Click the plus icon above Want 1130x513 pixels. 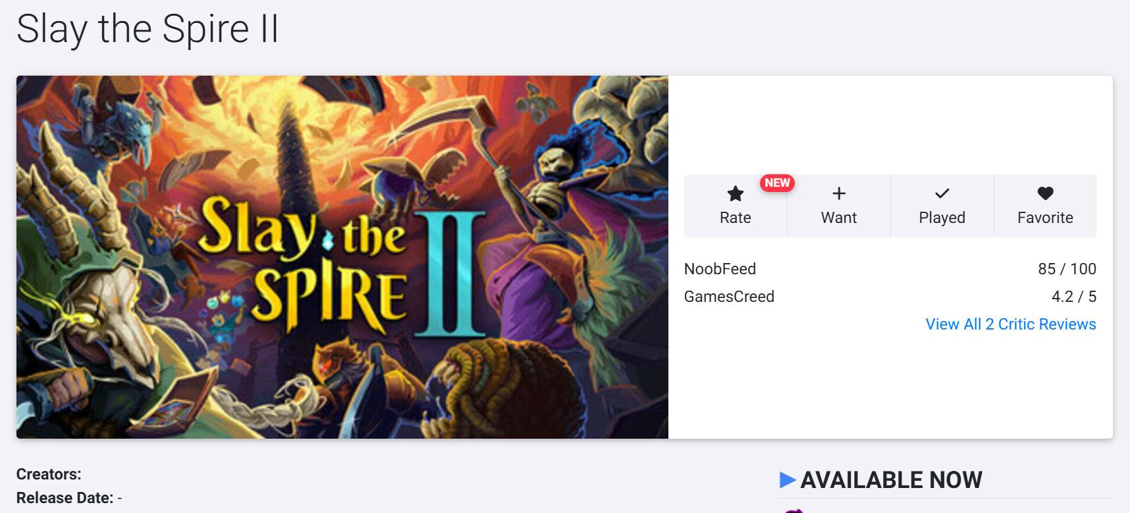(x=839, y=193)
